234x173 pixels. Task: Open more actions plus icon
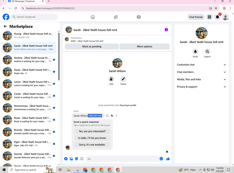[x=66, y=159]
